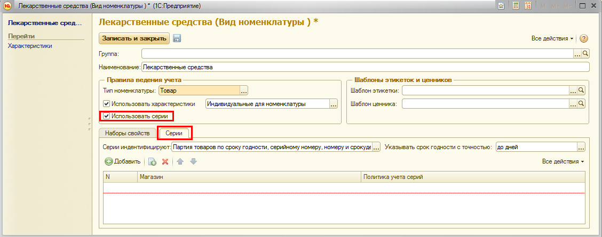This screenshot has height=237, width=602.
Task: Open Тип номенклатуры selection with ellipsis button
Action: pos(244,91)
